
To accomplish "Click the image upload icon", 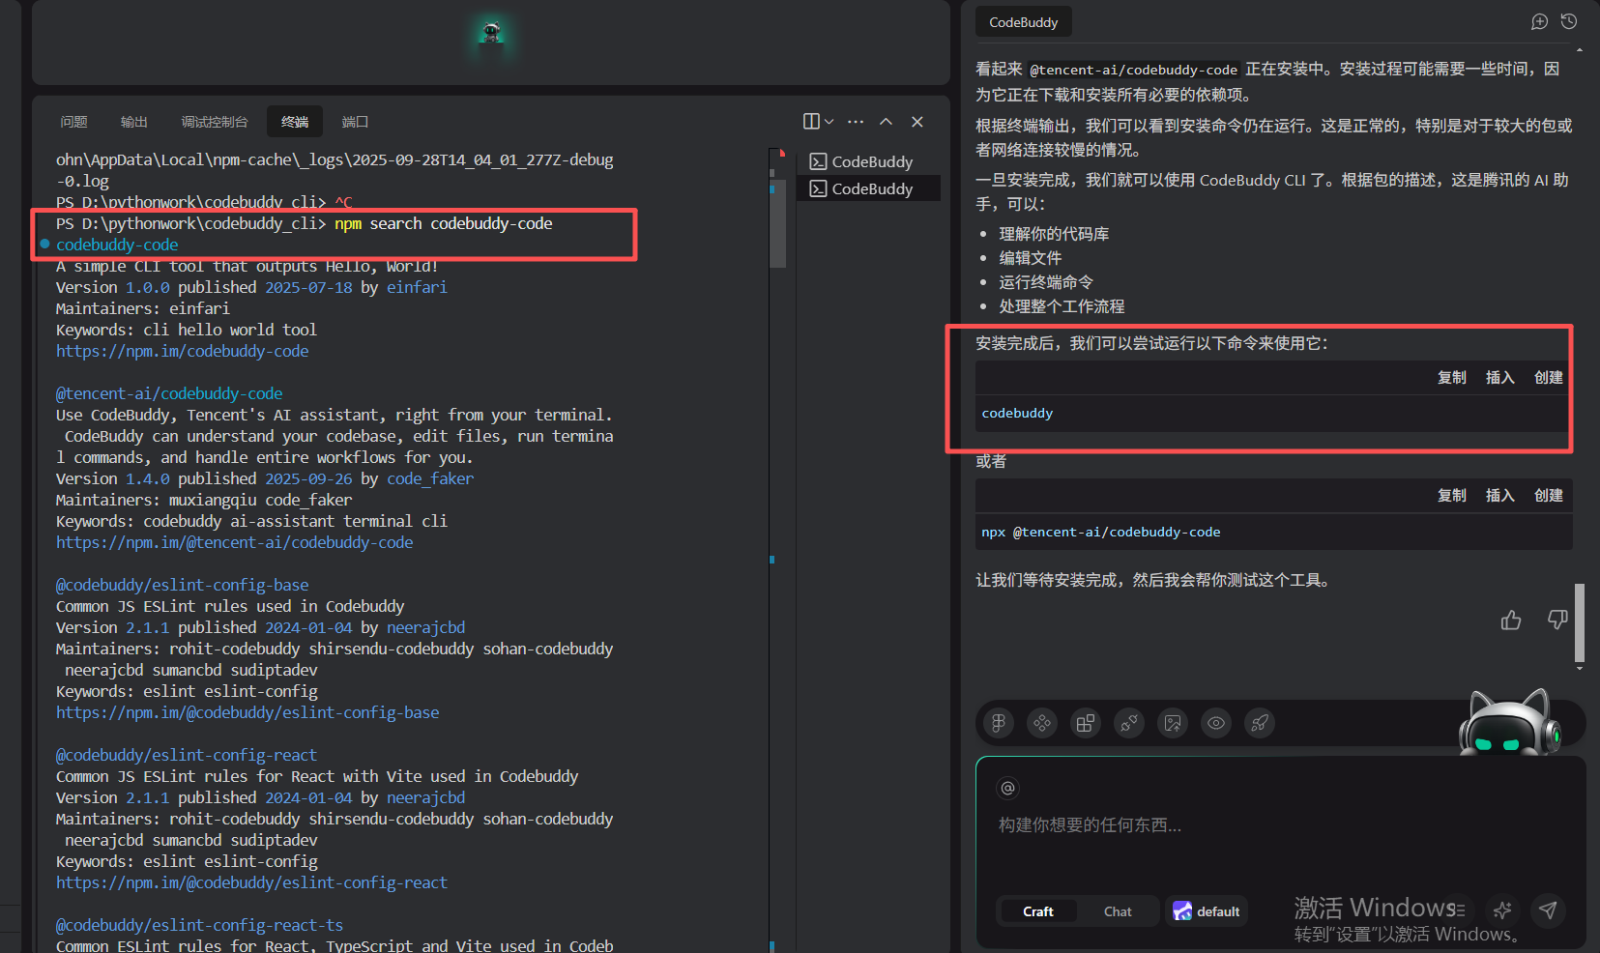I will [1173, 723].
